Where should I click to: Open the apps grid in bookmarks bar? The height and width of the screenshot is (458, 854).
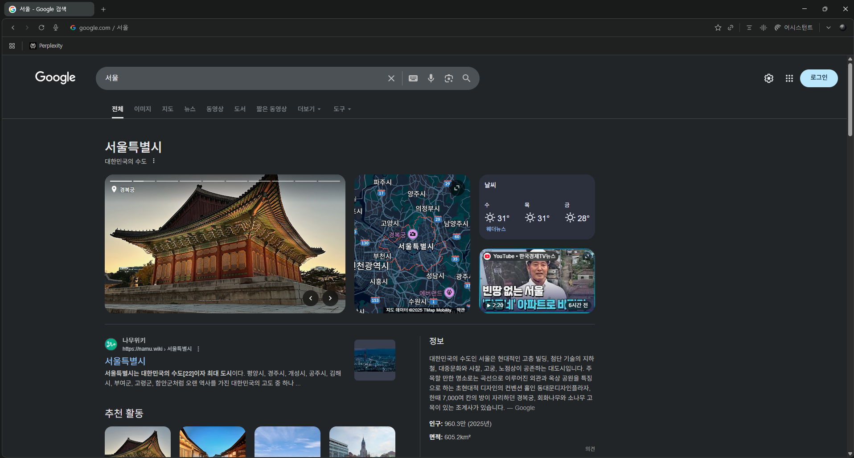12,46
